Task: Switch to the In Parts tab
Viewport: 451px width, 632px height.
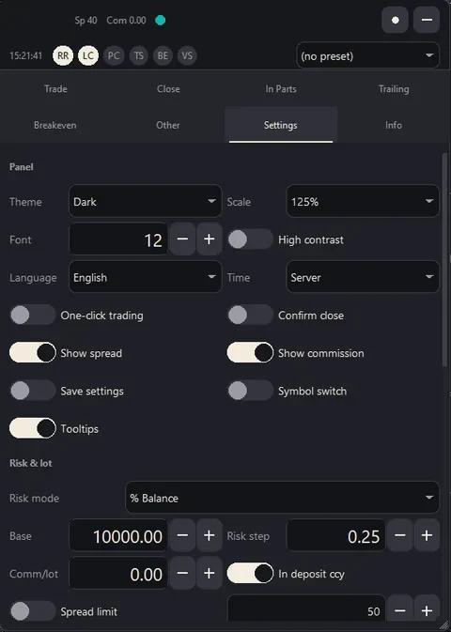Action: 281,88
